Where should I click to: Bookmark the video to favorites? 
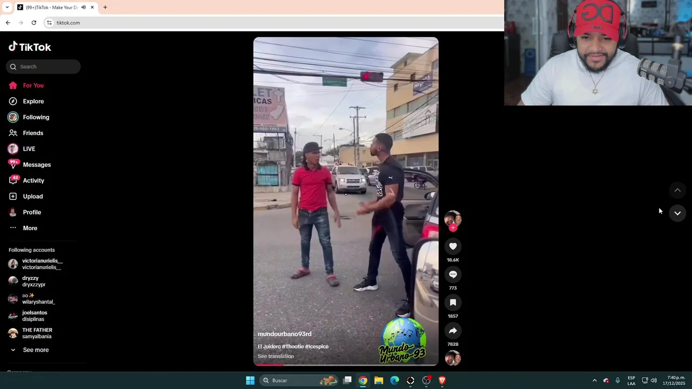click(x=453, y=303)
